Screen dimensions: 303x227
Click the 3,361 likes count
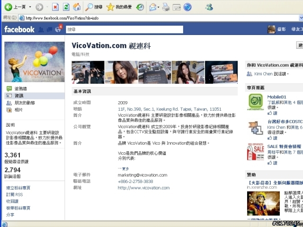tap(13, 155)
